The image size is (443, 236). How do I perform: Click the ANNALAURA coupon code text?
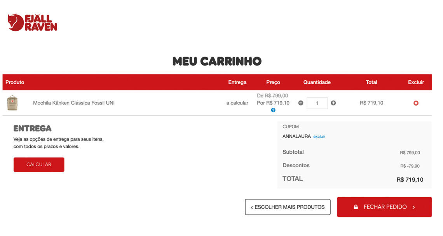(296, 136)
